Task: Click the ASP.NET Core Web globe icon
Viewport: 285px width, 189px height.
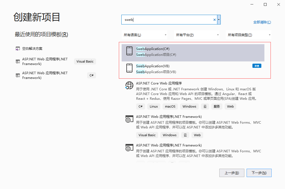Action: 129,85
